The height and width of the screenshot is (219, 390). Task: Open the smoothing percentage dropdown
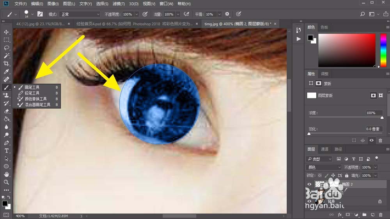coord(219,14)
